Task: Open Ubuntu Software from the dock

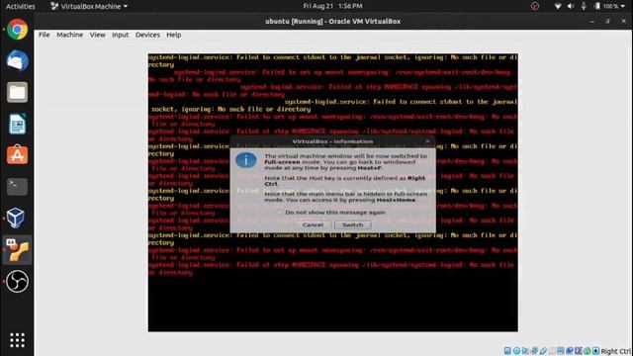Action: (x=17, y=155)
